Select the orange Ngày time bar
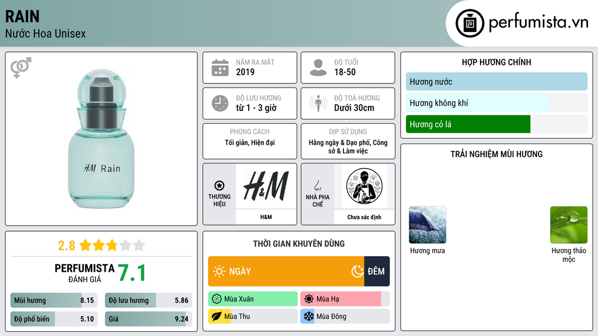Image resolution: width=598 pixels, height=336 pixels. click(286, 271)
